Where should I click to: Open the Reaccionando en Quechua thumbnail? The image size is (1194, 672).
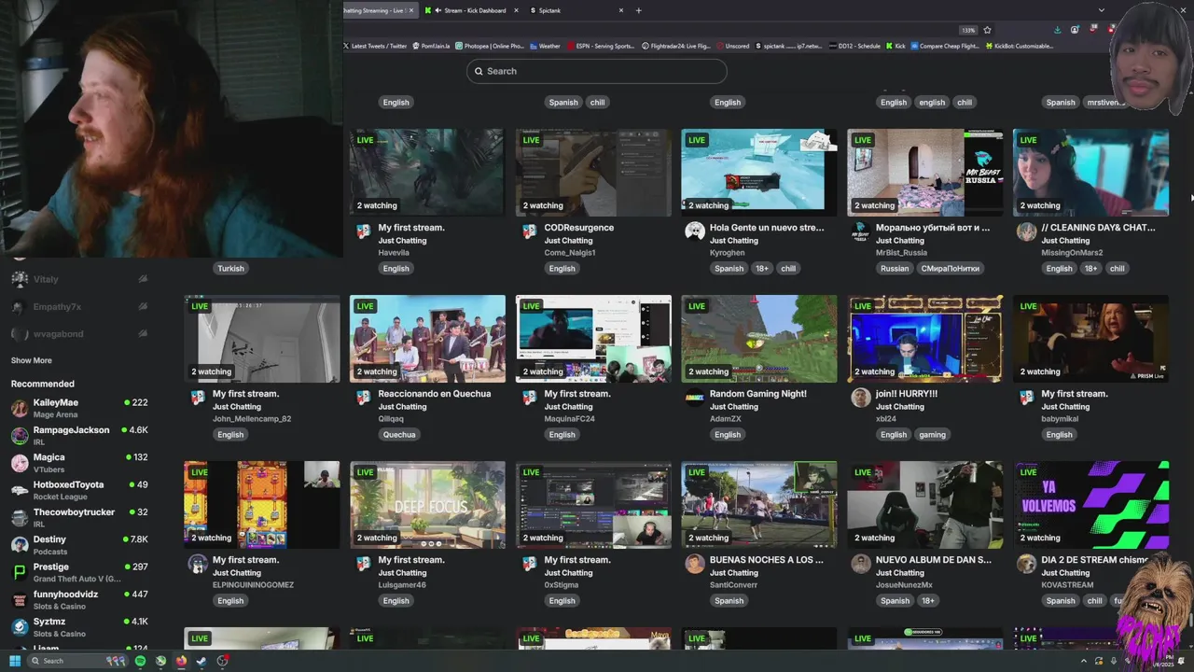click(427, 339)
